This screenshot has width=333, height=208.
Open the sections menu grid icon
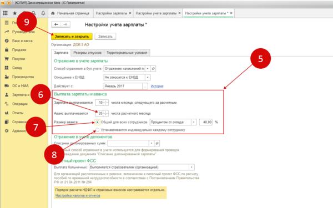pos(6,13)
